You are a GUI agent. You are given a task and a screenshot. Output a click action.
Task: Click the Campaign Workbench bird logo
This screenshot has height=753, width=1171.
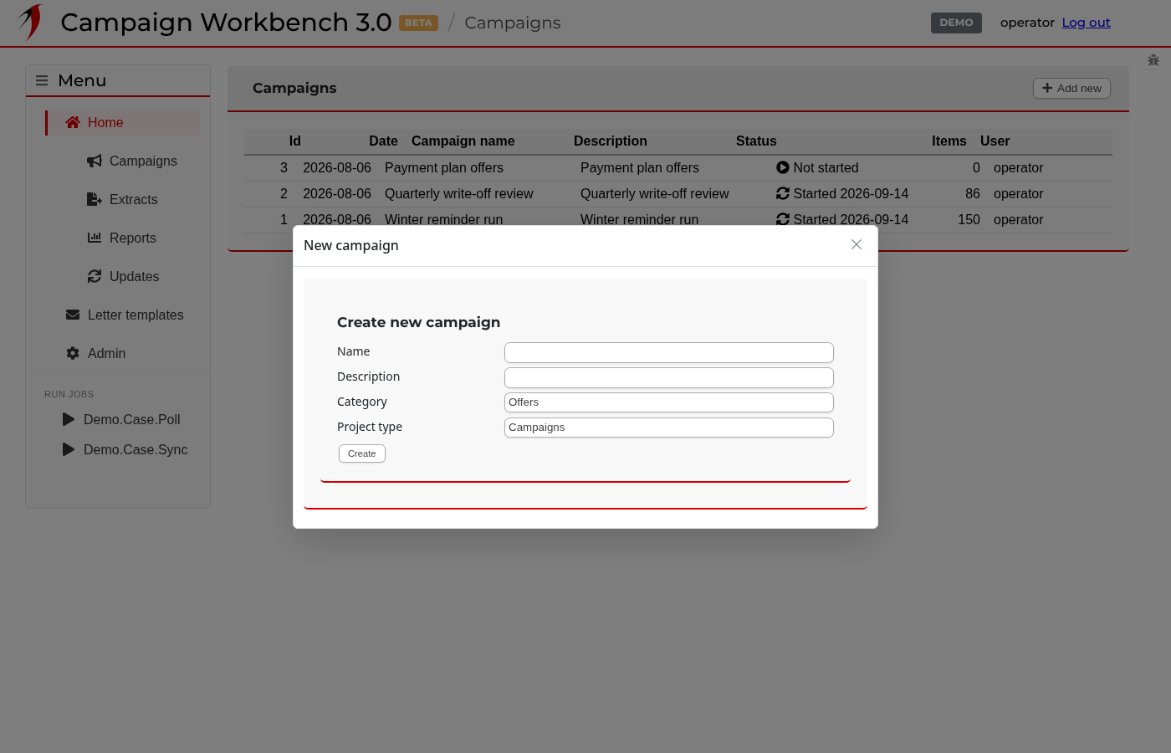tap(30, 23)
